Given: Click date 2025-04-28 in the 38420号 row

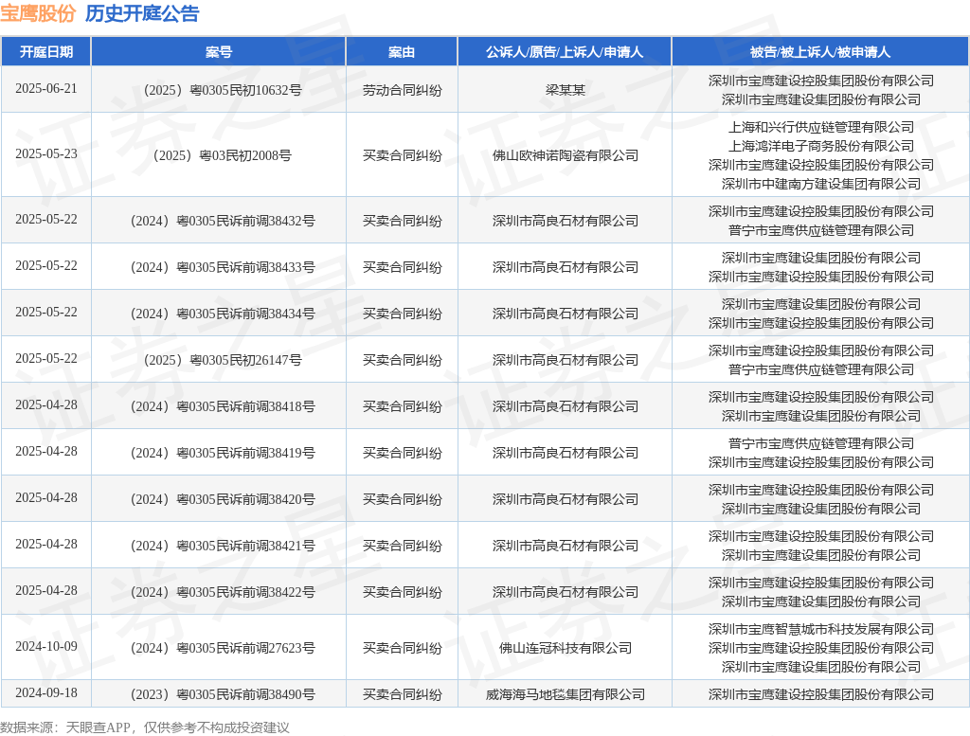Looking at the screenshot, I should click(46, 497).
